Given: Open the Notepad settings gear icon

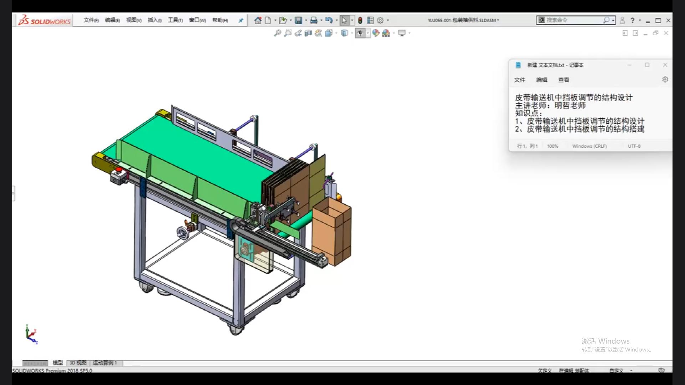Looking at the screenshot, I should pyautogui.click(x=665, y=79).
